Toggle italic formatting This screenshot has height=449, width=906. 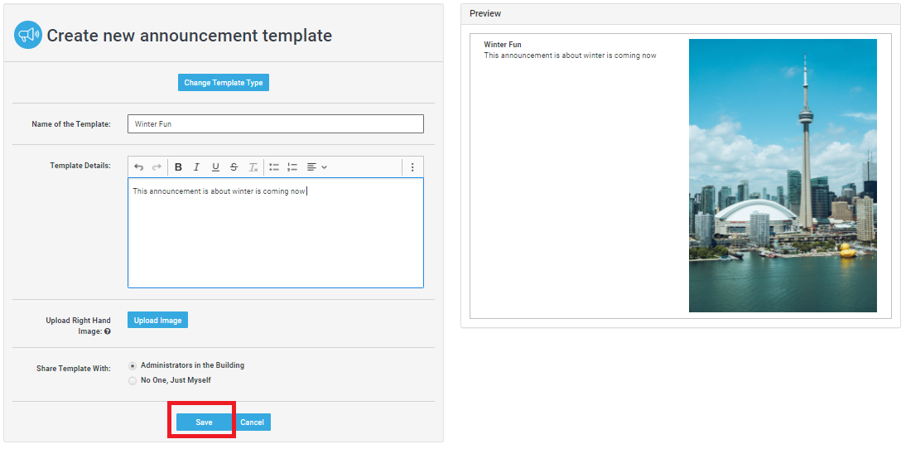(196, 167)
